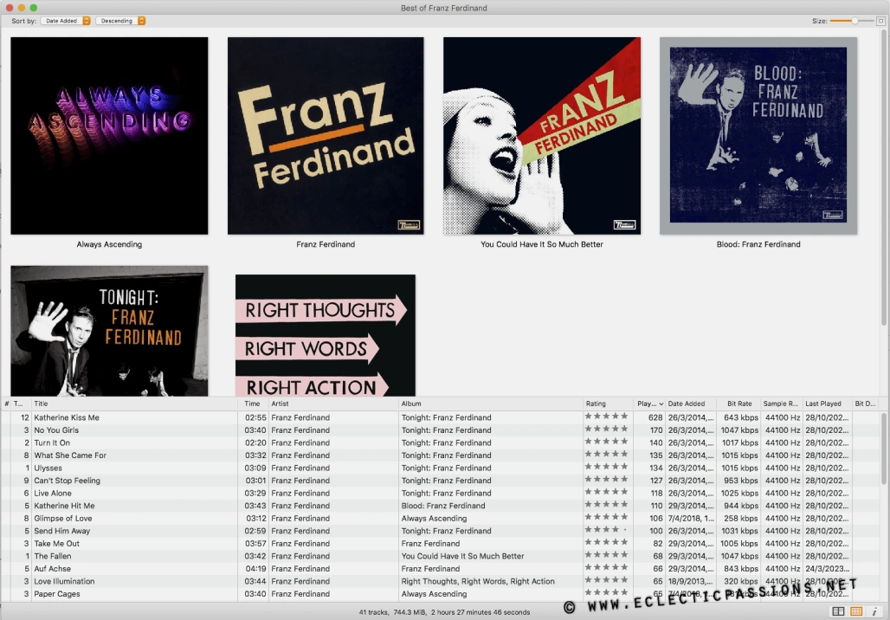Select the Right Thoughts Right Words cover
Screen dimensions: 890x620
(x=326, y=335)
